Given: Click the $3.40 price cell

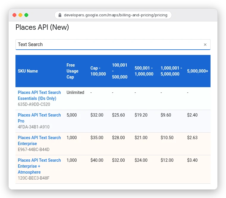Looking at the screenshot, I should click(x=192, y=160).
